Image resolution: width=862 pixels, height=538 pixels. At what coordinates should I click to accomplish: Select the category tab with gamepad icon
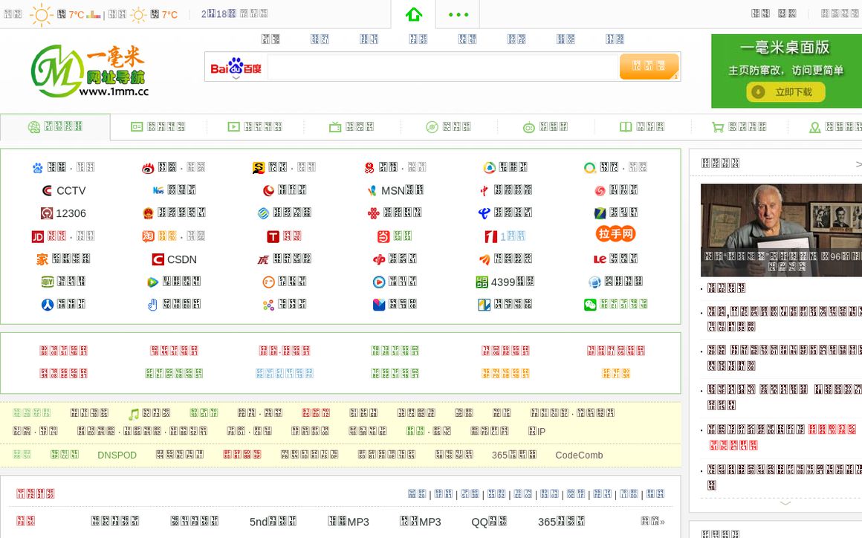click(x=545, y=127)
